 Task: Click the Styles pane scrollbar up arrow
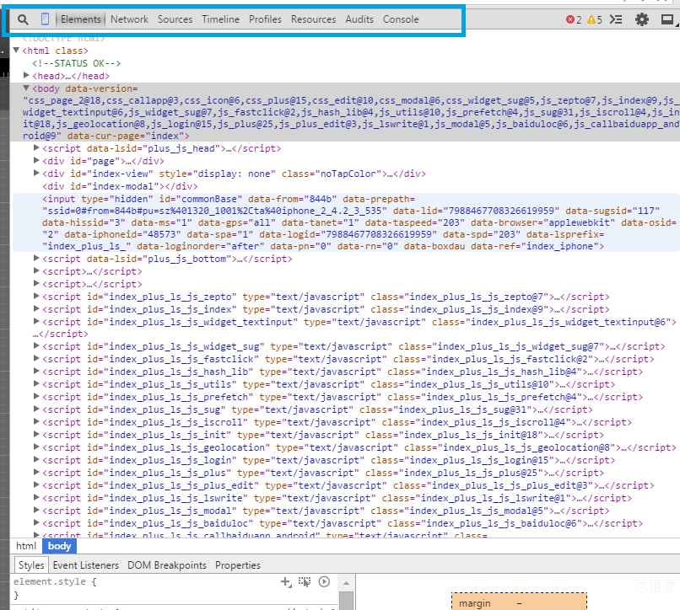click(x=346, y=583)
